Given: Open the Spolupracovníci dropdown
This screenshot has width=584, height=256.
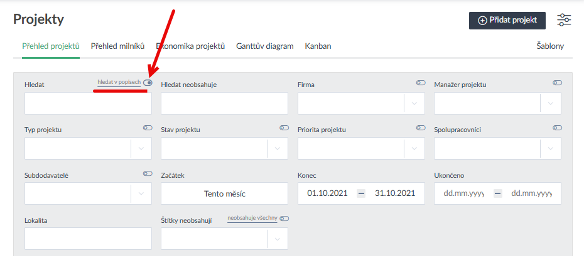Looking at the screenshot, I should pos(551,148).
